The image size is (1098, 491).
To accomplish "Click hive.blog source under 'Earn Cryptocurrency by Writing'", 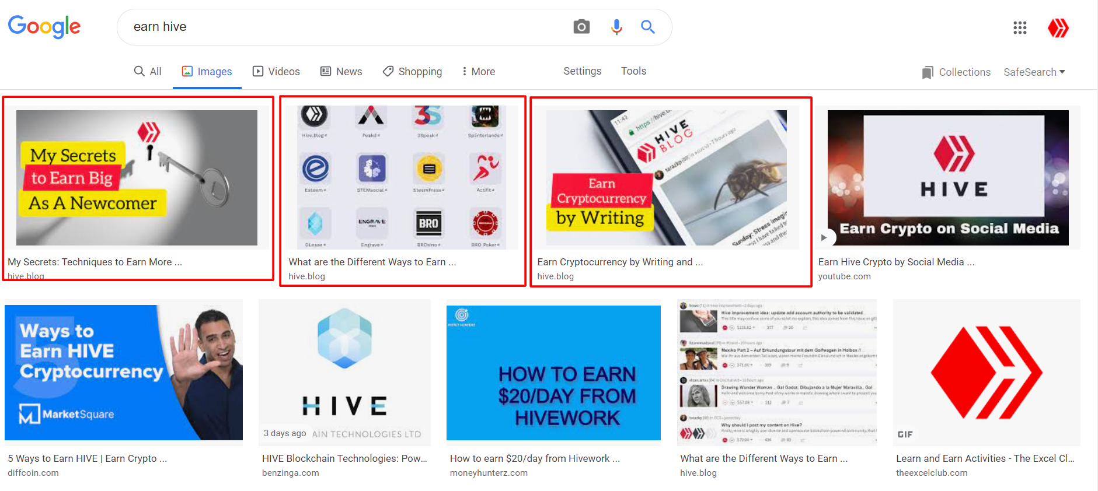I will click(555, 276).
